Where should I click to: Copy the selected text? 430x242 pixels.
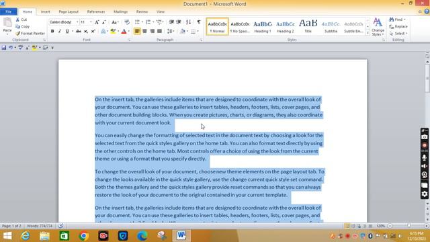coord(22,26)
